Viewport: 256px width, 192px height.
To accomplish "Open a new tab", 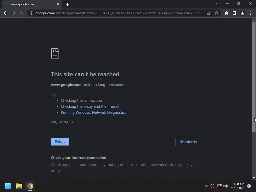I will [x=67, y=4].
